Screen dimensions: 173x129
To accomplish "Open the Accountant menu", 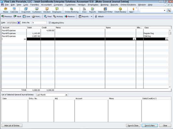I will point(46,5).
